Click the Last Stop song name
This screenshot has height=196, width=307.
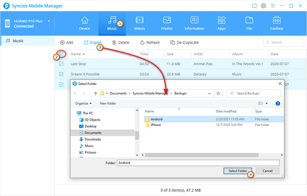[78, 64]
